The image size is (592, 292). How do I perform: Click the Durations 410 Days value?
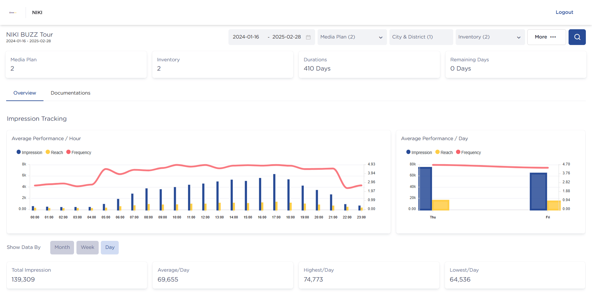pyautogui.click(x=317, y=68)
